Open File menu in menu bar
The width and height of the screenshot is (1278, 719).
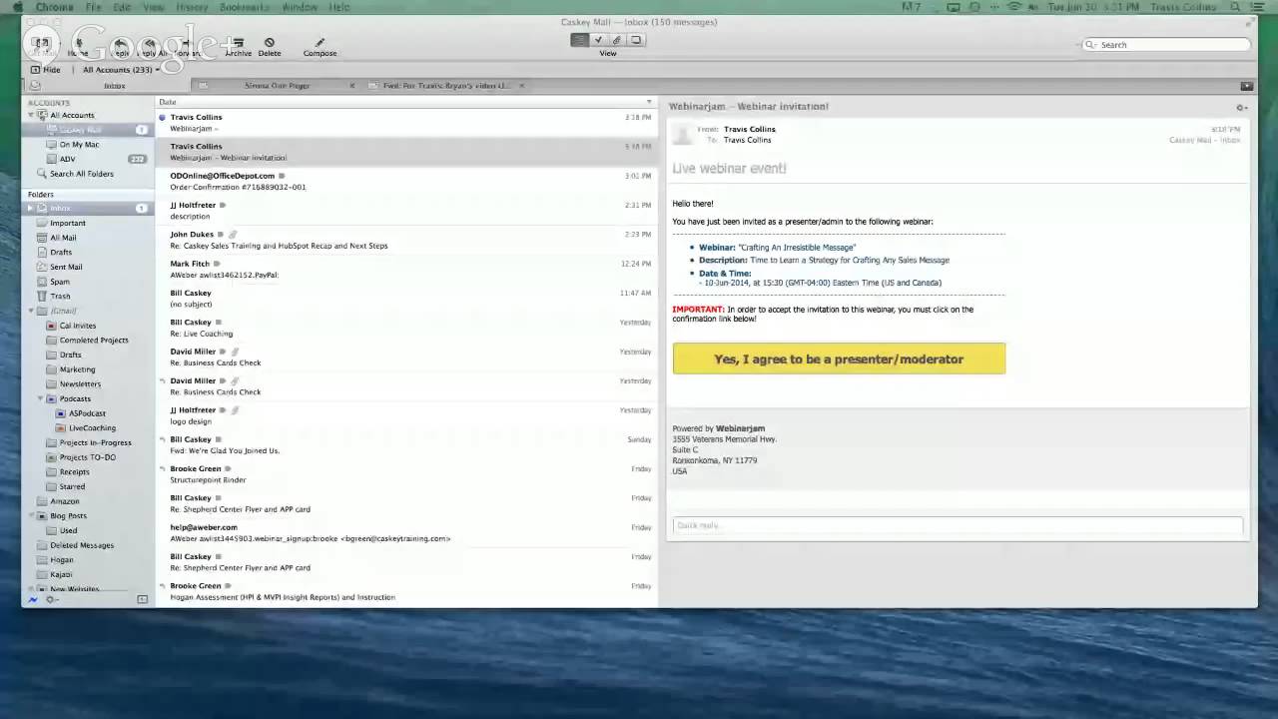pos(93,7)
